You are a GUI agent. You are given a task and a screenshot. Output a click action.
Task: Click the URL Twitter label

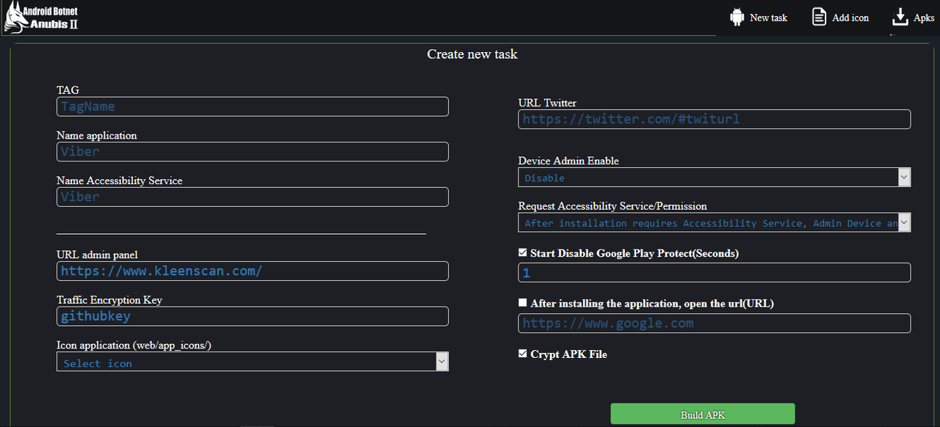(x=547, y=103)
